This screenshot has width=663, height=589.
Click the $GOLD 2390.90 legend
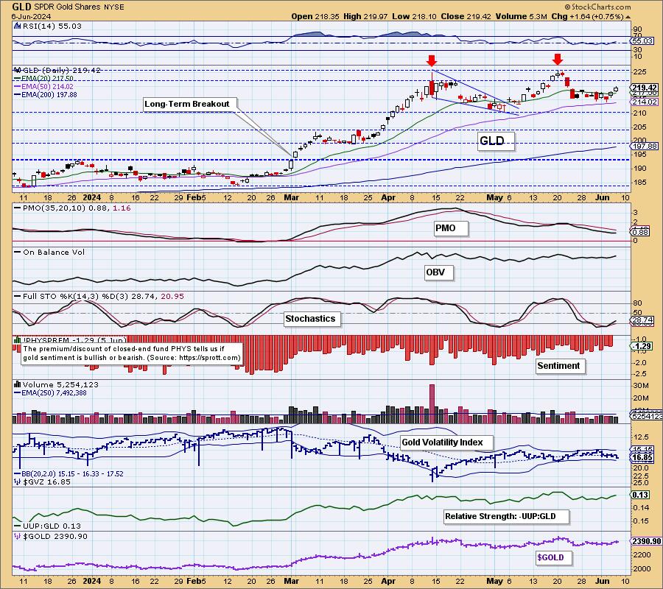point(51,536)
